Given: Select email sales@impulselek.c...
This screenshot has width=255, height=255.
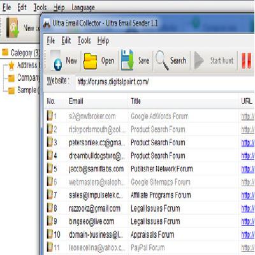Looking at the screenshot, I should click(96, 195).
